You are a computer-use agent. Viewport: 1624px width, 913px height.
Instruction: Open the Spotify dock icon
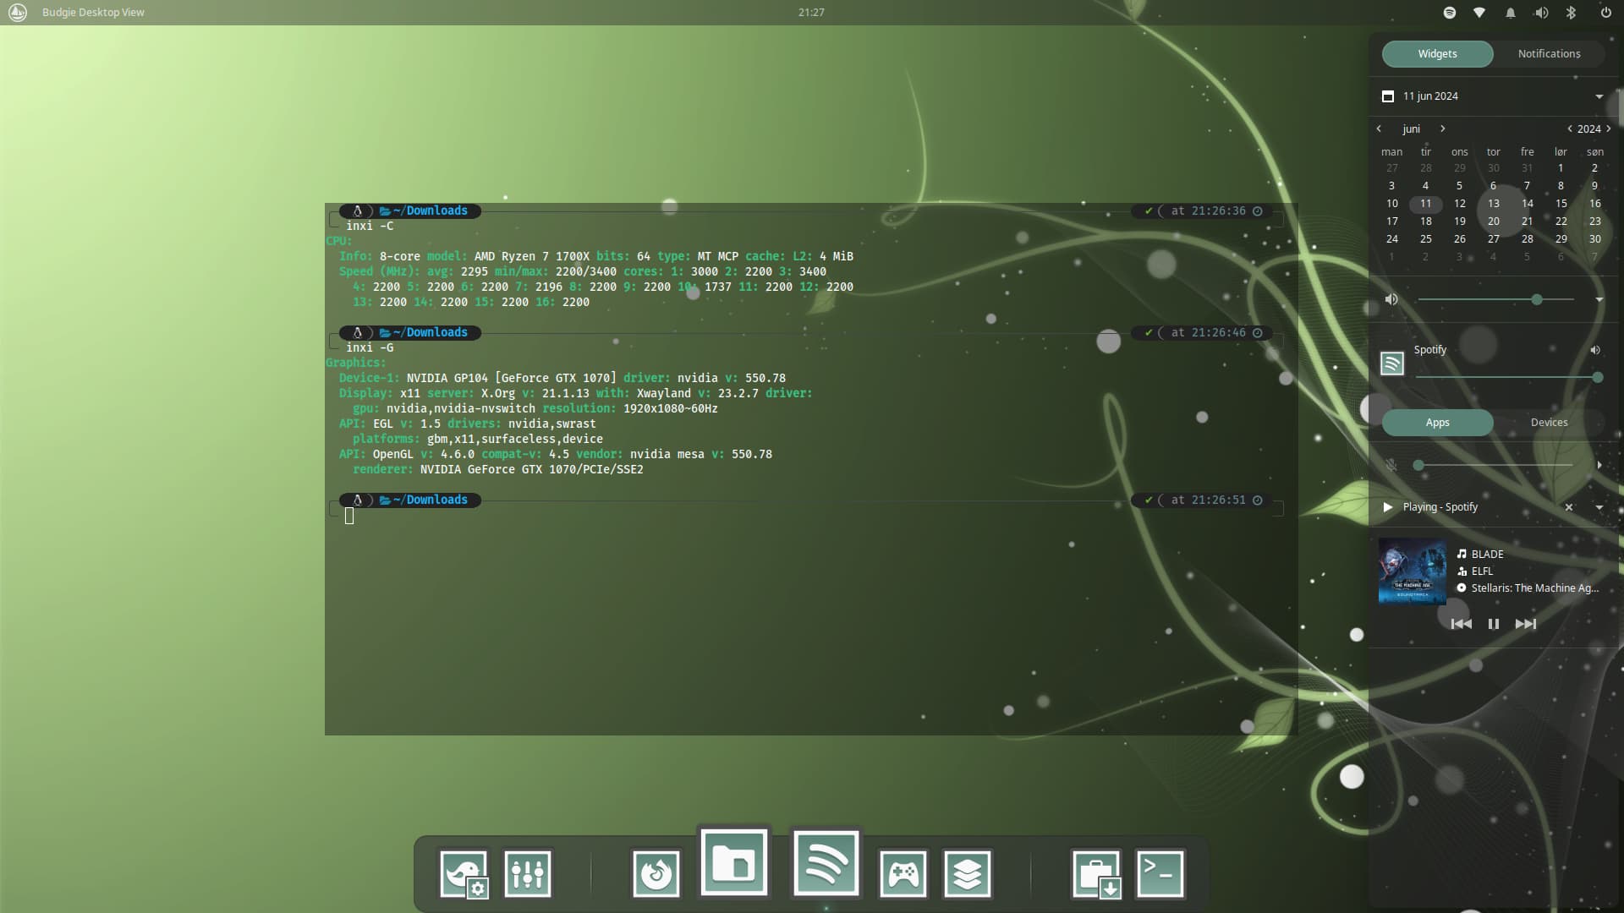pos(826,862)
